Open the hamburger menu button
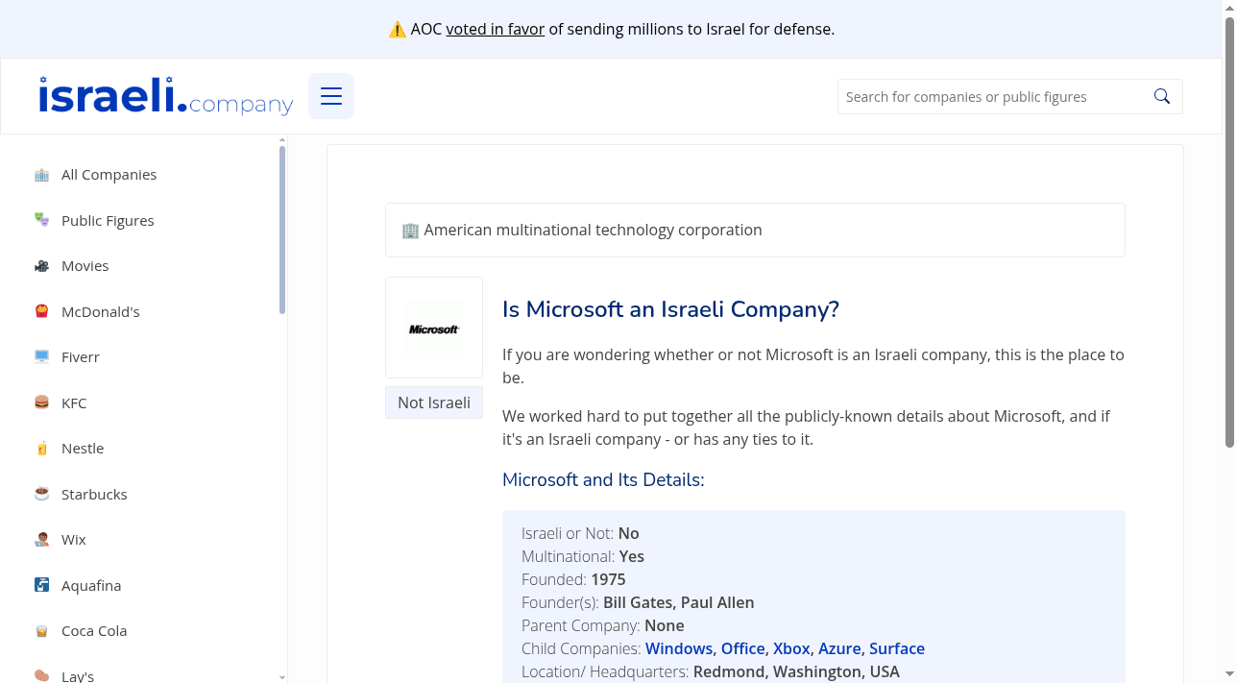Screen dimensions: 1237x683 (x=331, y=96)
